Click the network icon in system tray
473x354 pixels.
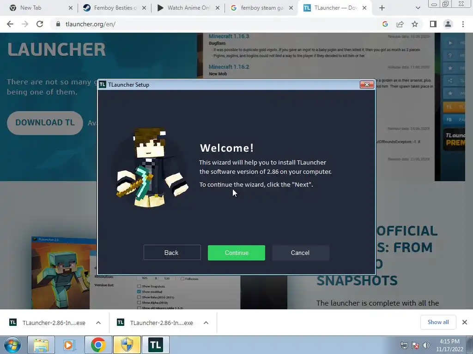(404, 345)
